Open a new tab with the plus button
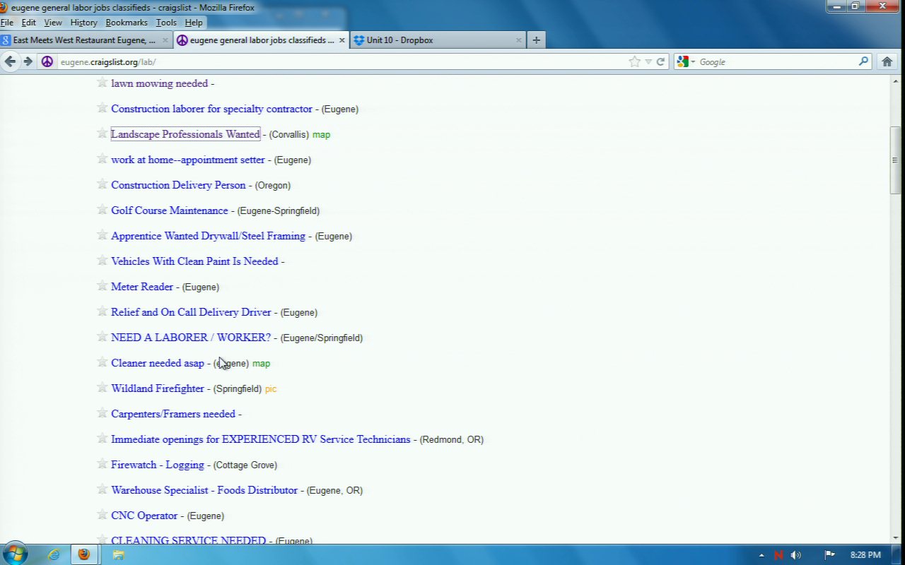Viewport: 905px width, 565px height. point(536,40)
